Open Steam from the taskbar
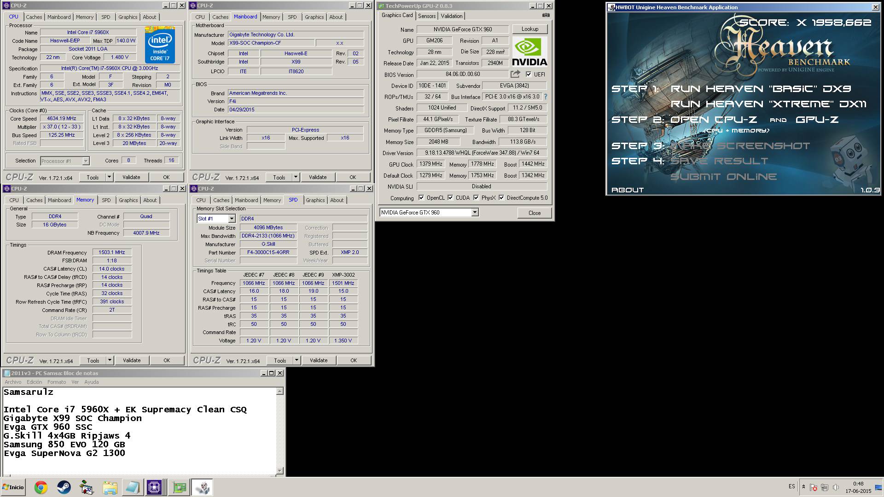Viewport: 884px width, 497px height. pyautogui.click(x=64, y=487)
